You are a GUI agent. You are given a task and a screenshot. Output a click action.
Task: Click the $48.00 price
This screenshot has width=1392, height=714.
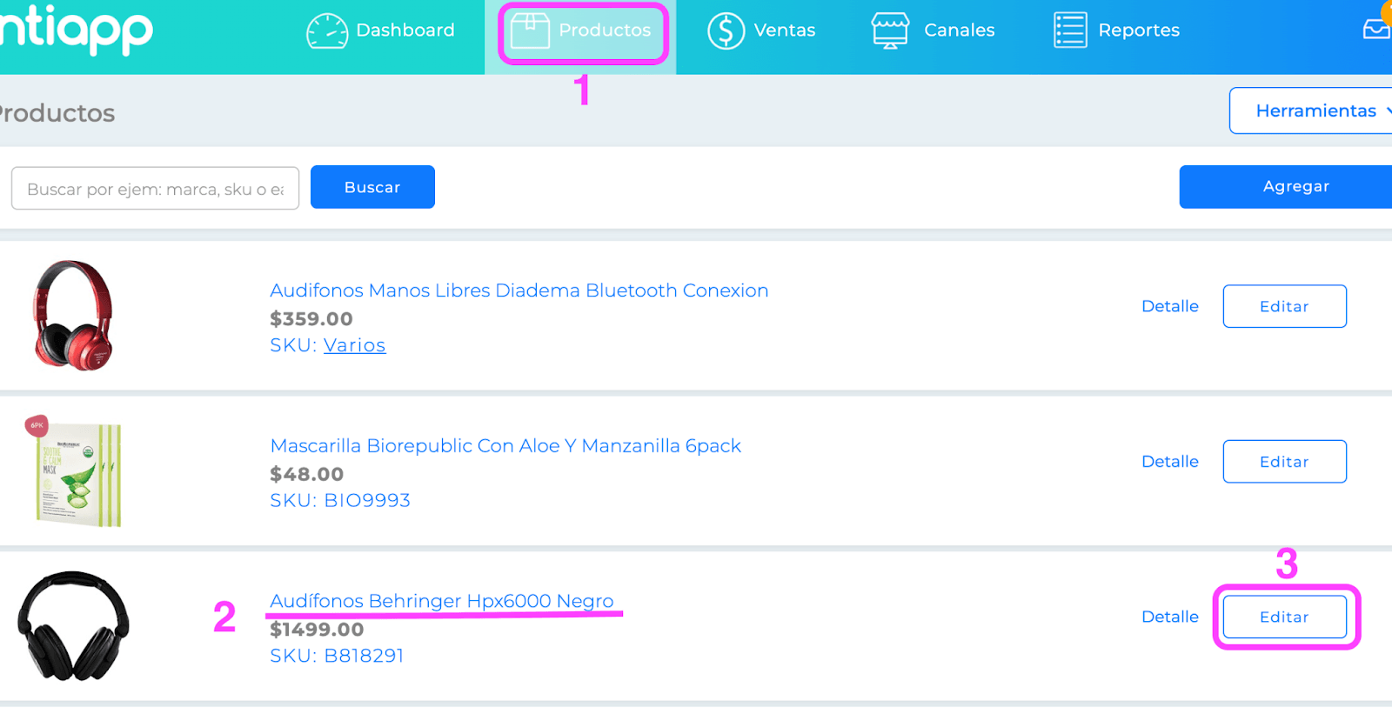tap(307, 474)
